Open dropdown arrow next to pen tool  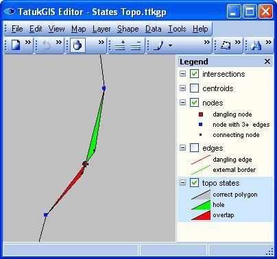coord(170,45)
